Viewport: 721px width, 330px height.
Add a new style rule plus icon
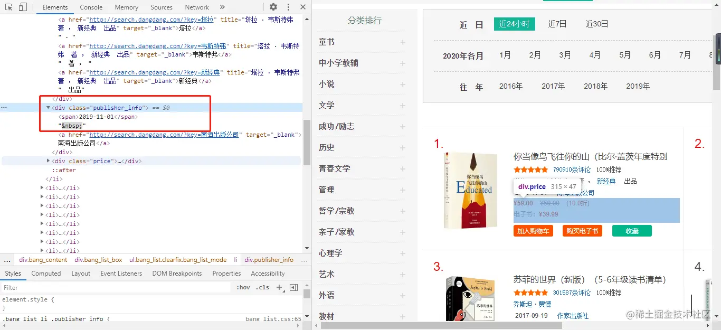280,288
